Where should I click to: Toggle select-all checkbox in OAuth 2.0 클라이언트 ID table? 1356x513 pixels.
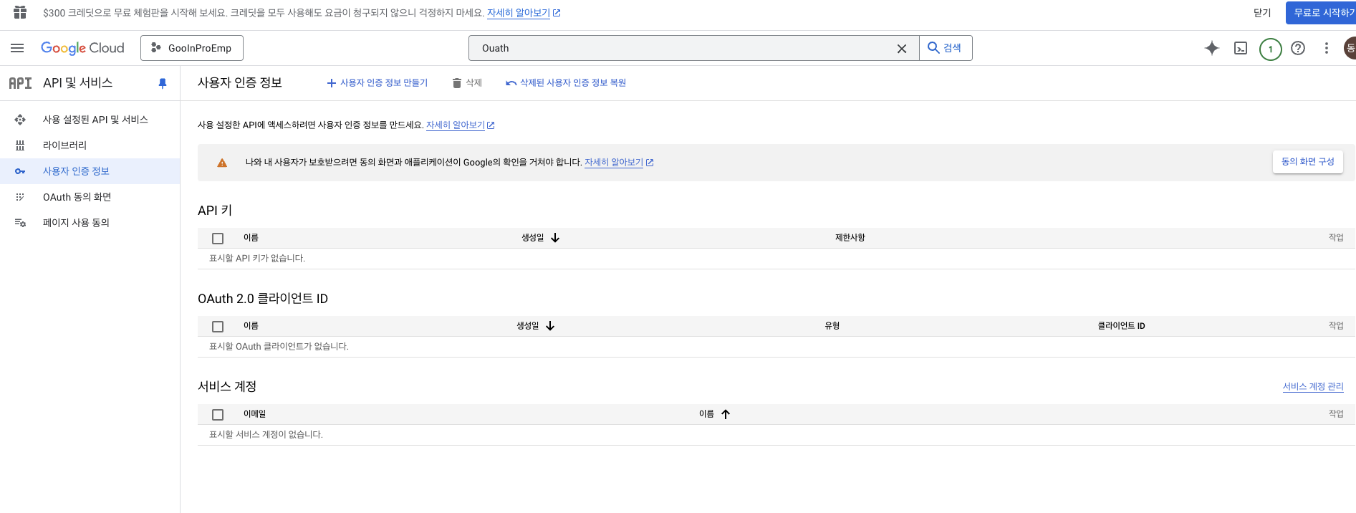218,327
